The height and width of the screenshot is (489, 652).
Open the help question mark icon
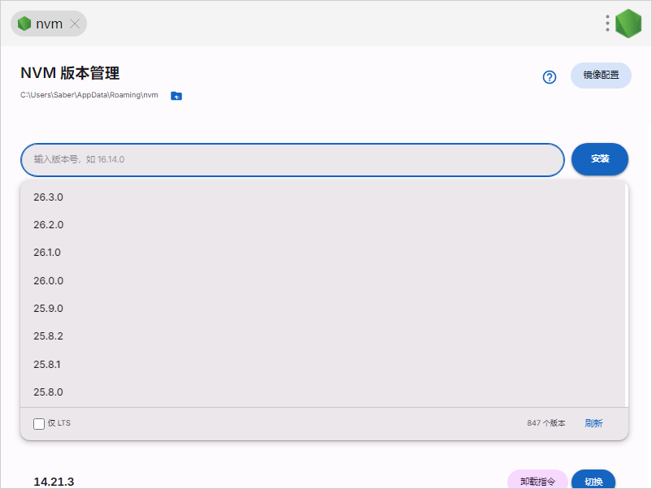click(x=550, y=77)
